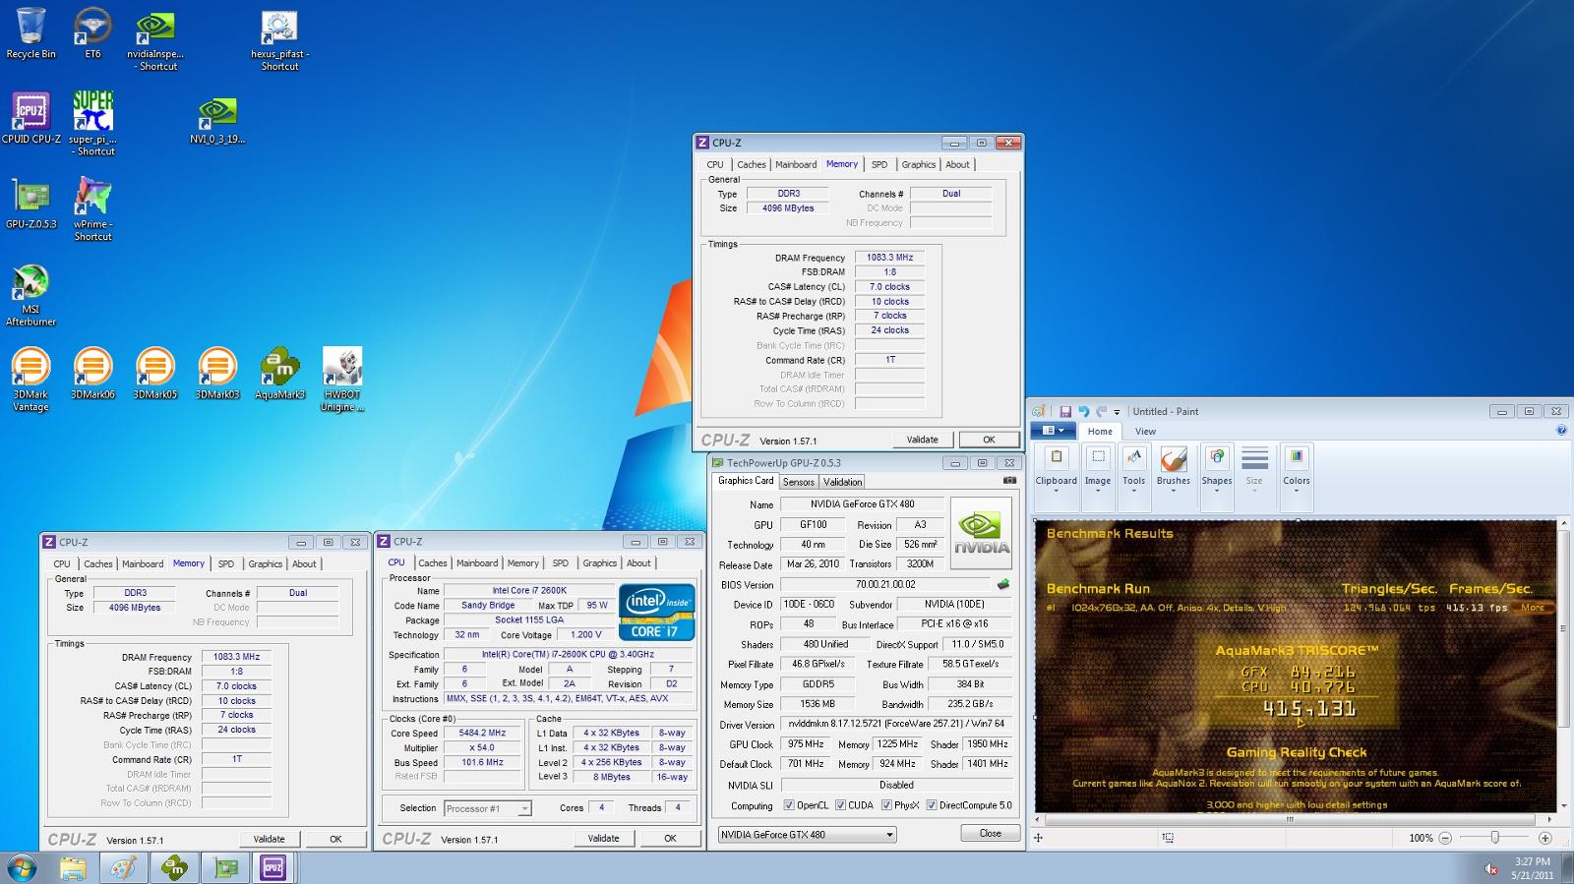Open Recycle Bin desktop icon

[x=30, y=33]
